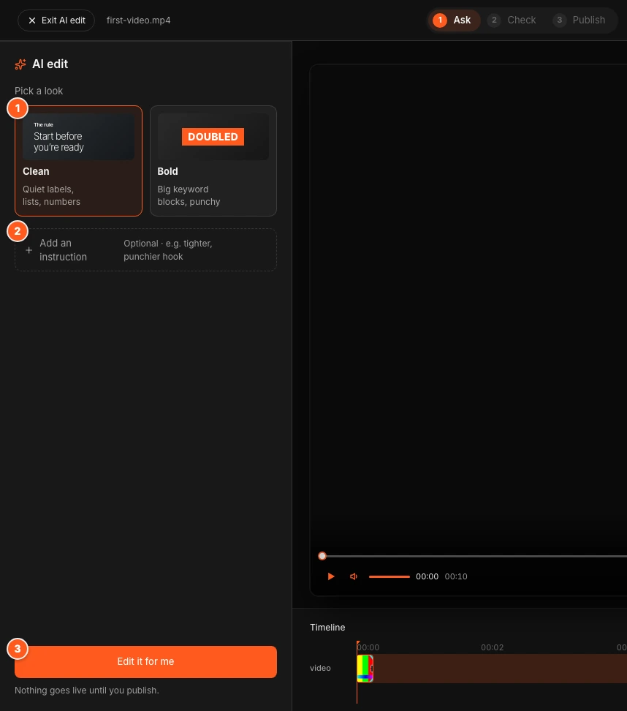The width and height of the screenshot is (627, 711).
Task: Click the DOUBLED preview in Bold card
Action: (213, 137)
